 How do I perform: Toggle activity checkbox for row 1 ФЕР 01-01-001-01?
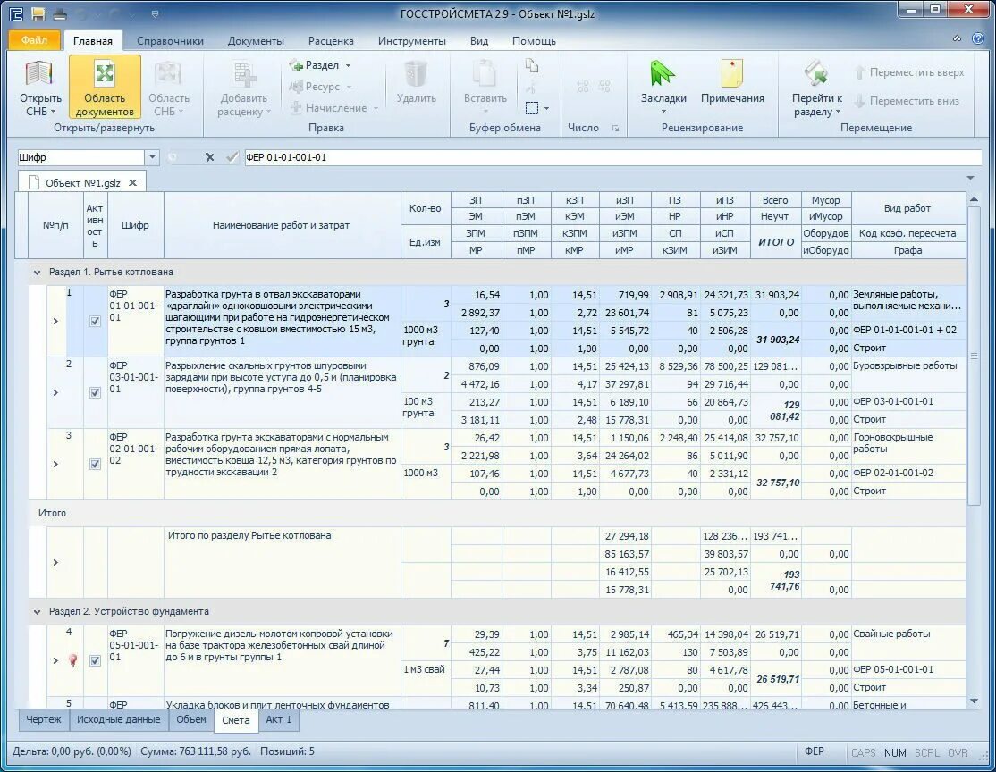click(95, 322)
